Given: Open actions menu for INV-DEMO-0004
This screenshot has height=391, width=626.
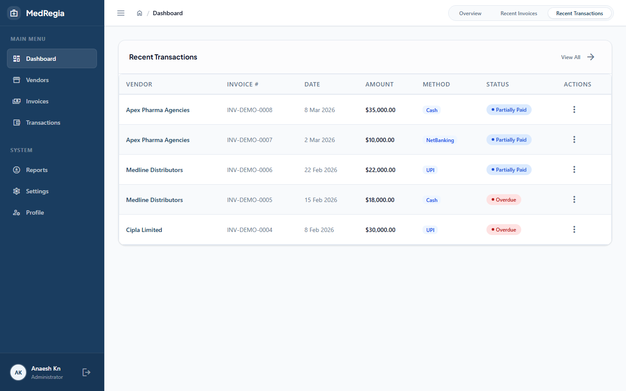Looking at the screenshot, I should point(574,229).
